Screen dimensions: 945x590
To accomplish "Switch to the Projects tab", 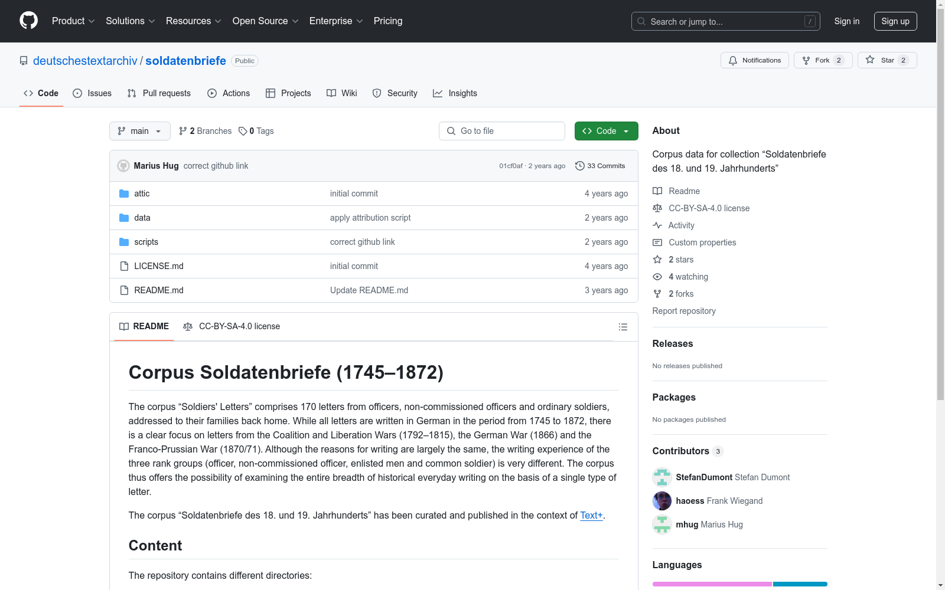I will point(288,93).
